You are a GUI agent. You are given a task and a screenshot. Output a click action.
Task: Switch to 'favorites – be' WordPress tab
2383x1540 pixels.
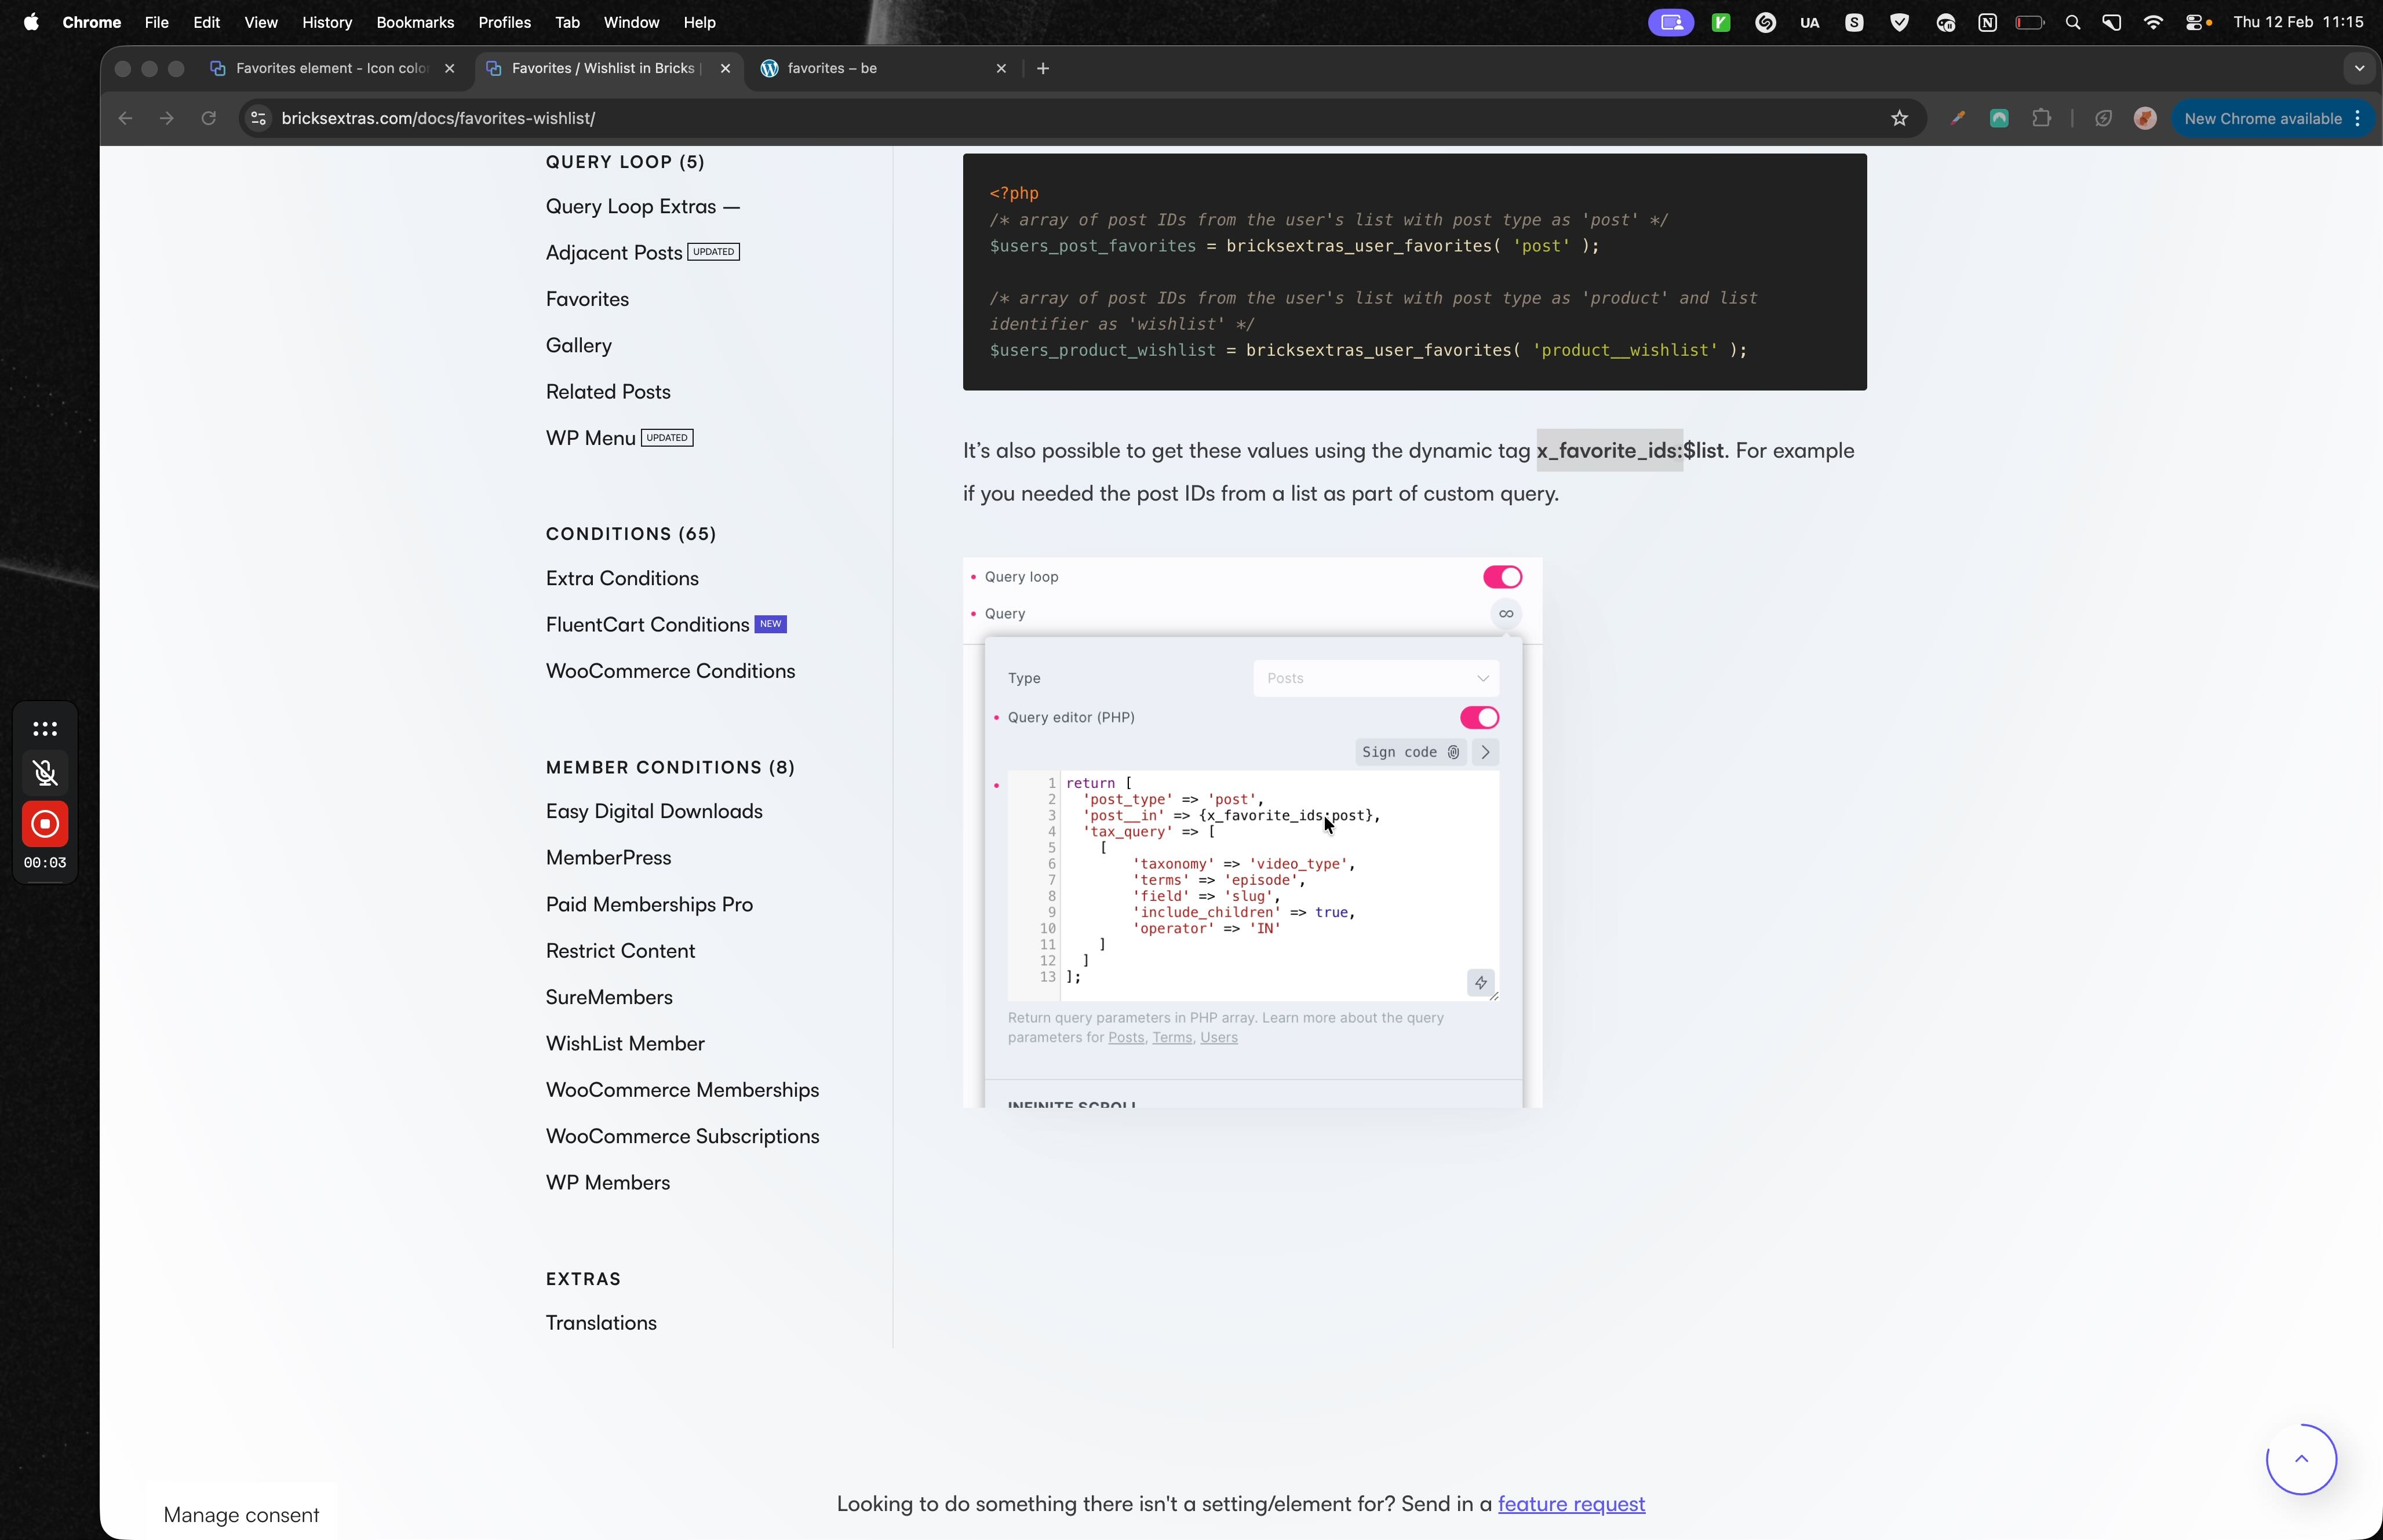883,68
